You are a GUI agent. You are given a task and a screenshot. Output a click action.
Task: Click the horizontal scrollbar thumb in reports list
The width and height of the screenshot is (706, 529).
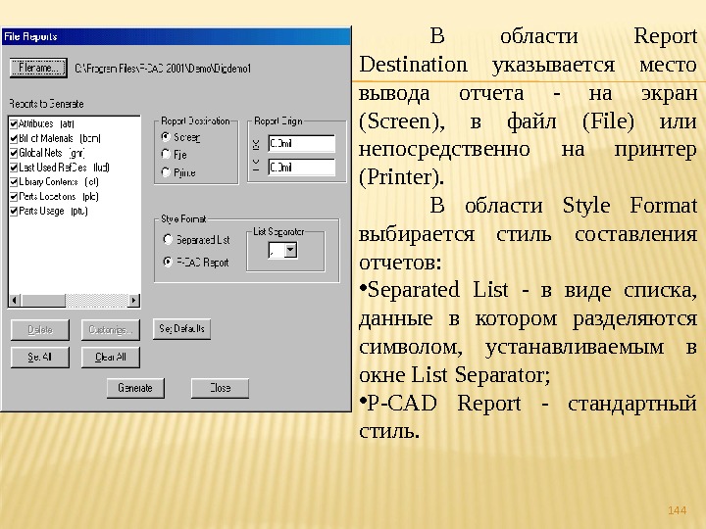(43, 300)
